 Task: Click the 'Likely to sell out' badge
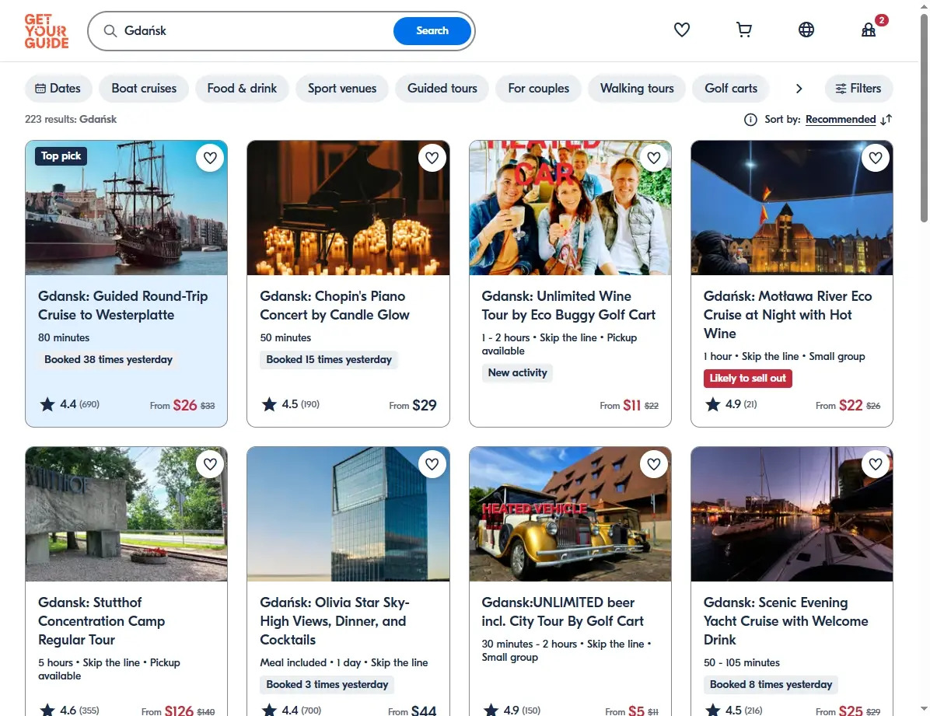pyautogui.click(x=747, y=379)
